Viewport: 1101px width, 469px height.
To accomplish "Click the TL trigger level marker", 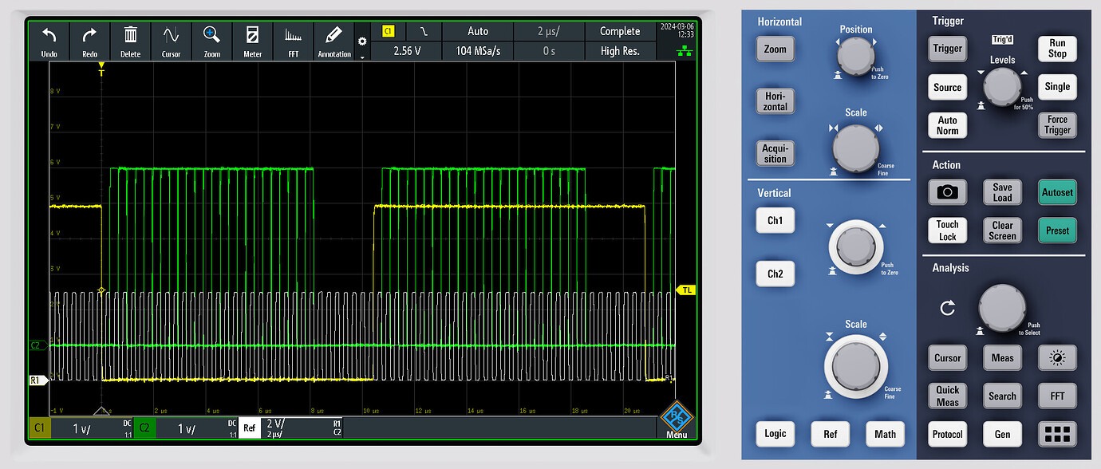I will pos(685,290).
